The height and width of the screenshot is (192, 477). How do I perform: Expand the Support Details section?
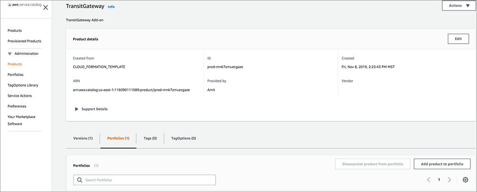point(91,109)
